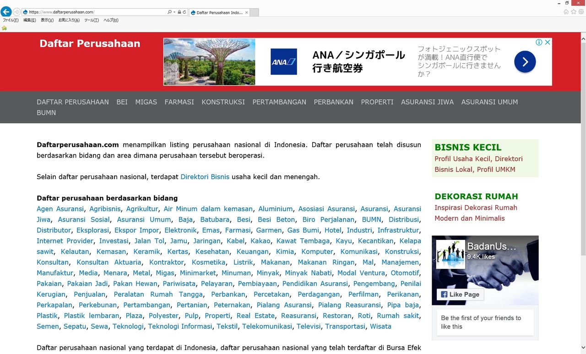The image size is (586, 354).
Task: Open the Agen Asuransi category link
Action: [60, 209]
